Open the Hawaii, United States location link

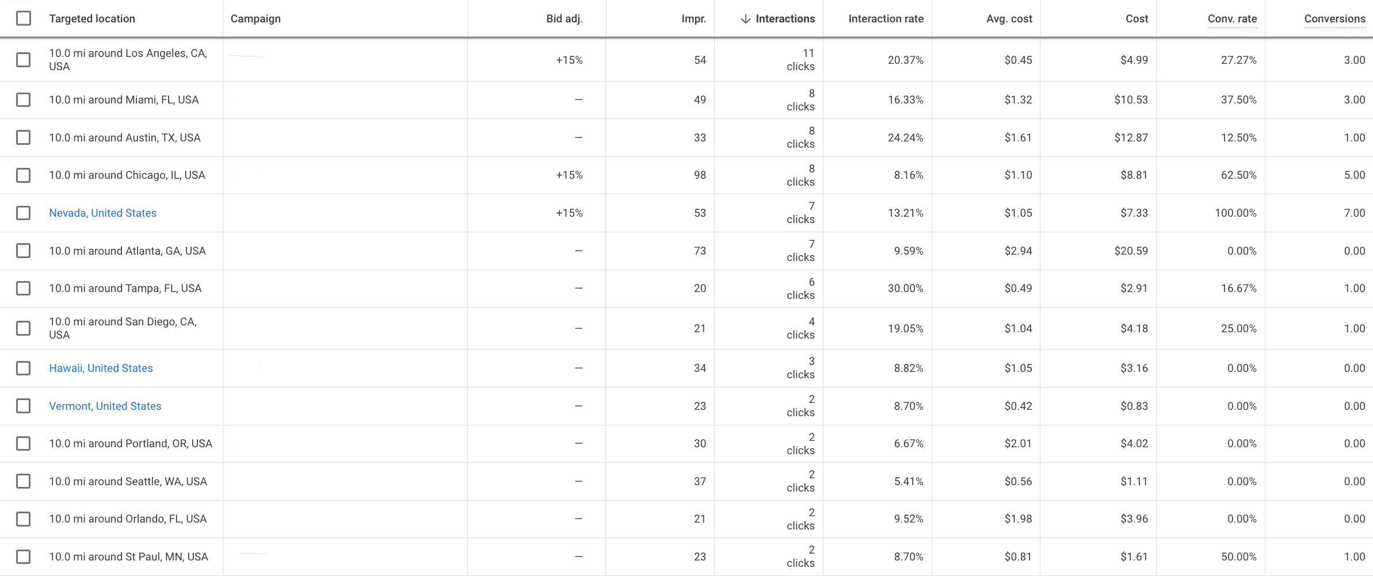(101, 368)
